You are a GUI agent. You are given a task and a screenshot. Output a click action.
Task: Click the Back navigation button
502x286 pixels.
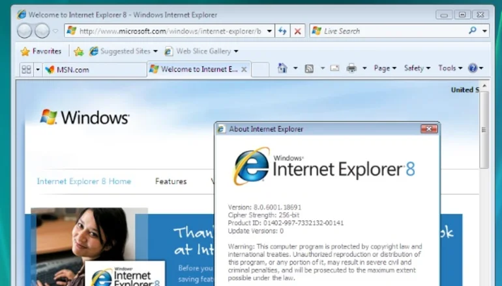(25, 31)
